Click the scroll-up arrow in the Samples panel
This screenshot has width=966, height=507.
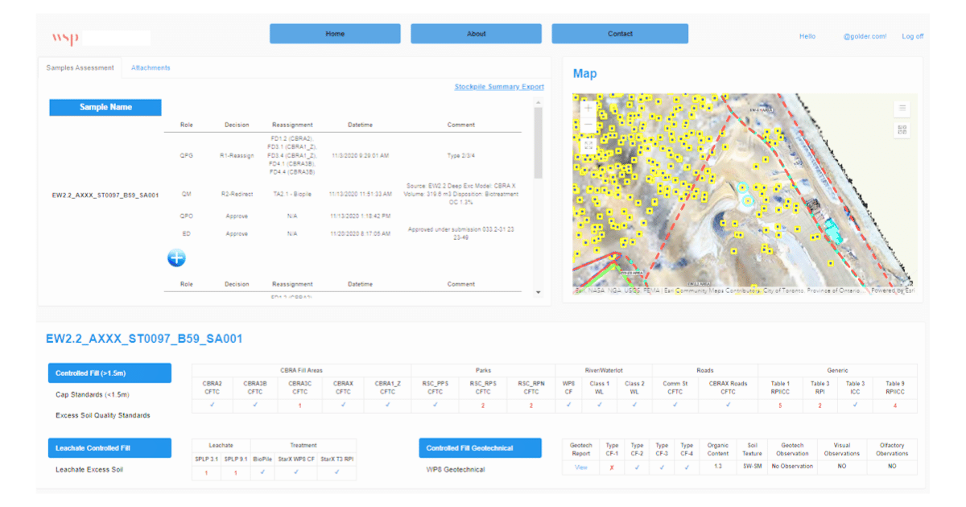pos(539,103)
